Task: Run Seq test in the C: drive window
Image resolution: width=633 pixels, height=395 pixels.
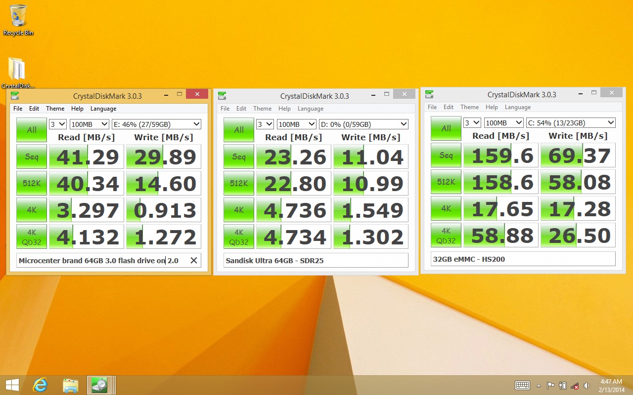Action: pos(446,155)
